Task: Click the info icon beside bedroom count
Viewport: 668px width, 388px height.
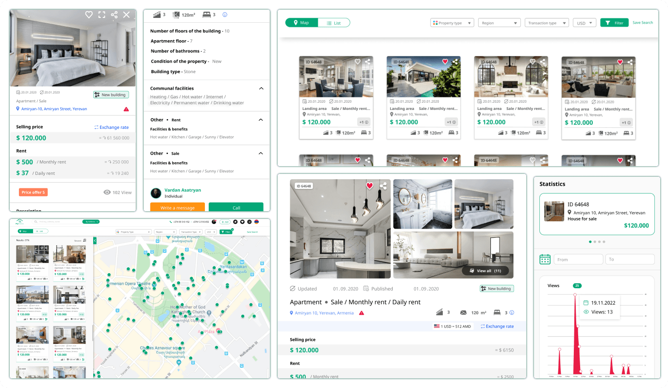Action: [x=225, y=15]
